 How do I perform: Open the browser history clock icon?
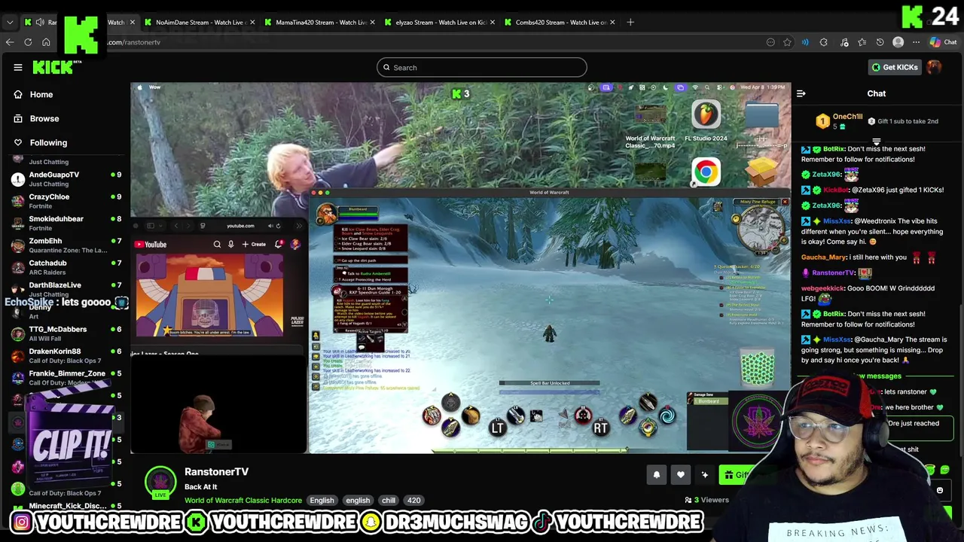[x=880, y=42]
